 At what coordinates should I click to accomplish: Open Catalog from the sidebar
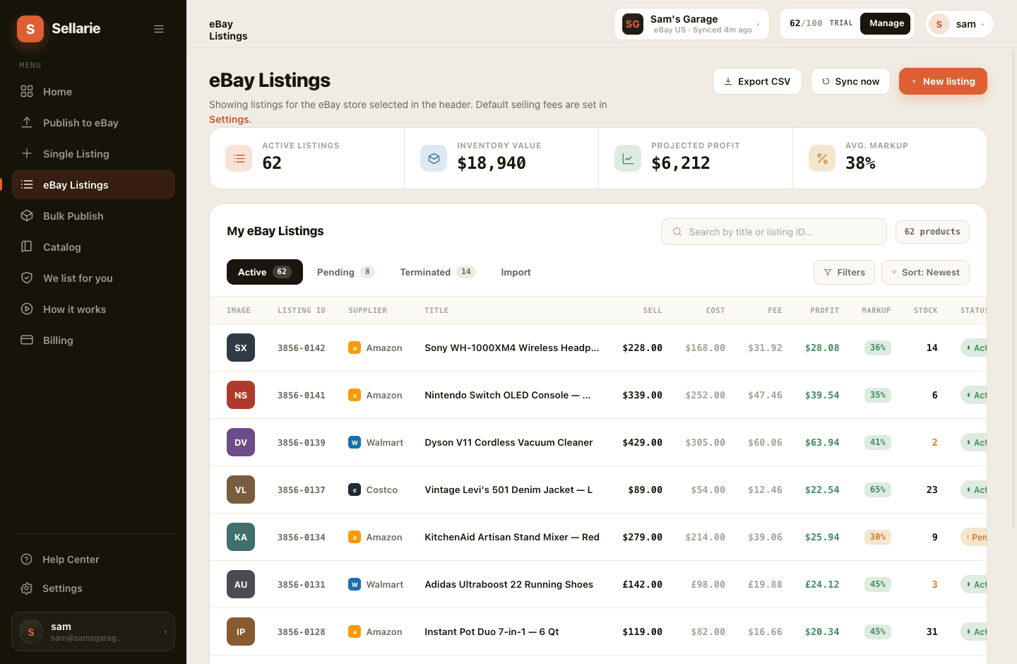pyautogui.click(x=93, y=247)
